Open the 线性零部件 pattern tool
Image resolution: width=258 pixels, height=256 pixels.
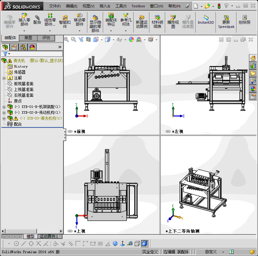pyautogui.click(x=50, y=20)
